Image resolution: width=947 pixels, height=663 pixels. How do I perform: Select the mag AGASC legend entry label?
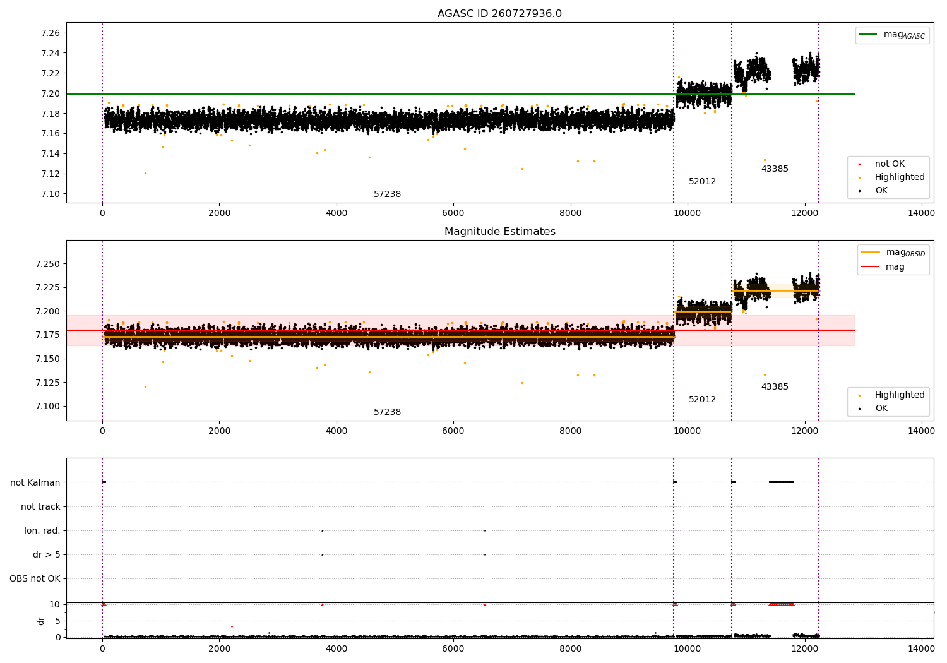click(x=904, y=35)
